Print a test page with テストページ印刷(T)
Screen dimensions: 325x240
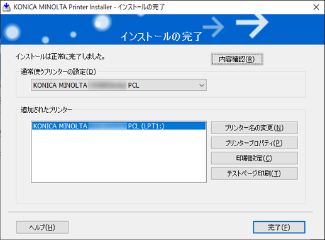[x=254, y=174]
